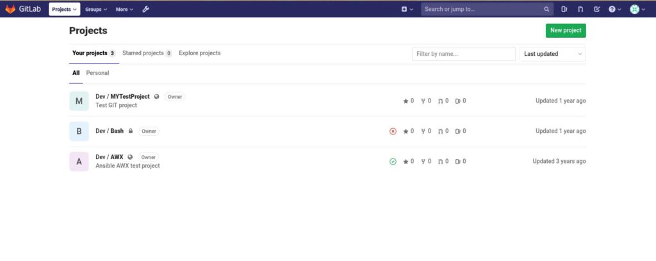Open the Dev / MYTestProject link
The width and height of the screenshot is (656, 261).
[122, 96]
